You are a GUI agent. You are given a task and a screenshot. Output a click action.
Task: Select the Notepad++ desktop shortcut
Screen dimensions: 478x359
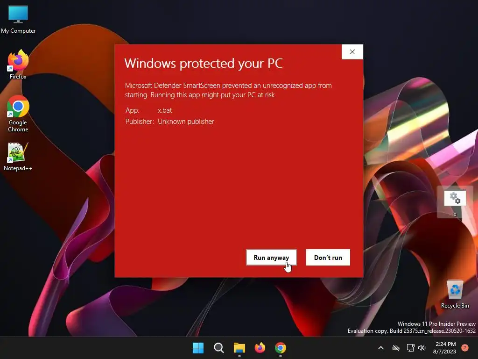click(x=18, y=157)
